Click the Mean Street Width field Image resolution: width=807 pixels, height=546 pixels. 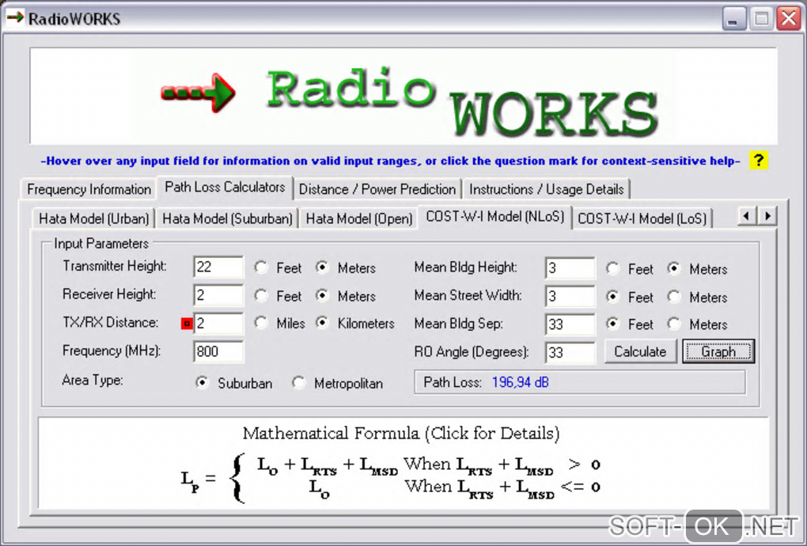click(x=570, y=296)
